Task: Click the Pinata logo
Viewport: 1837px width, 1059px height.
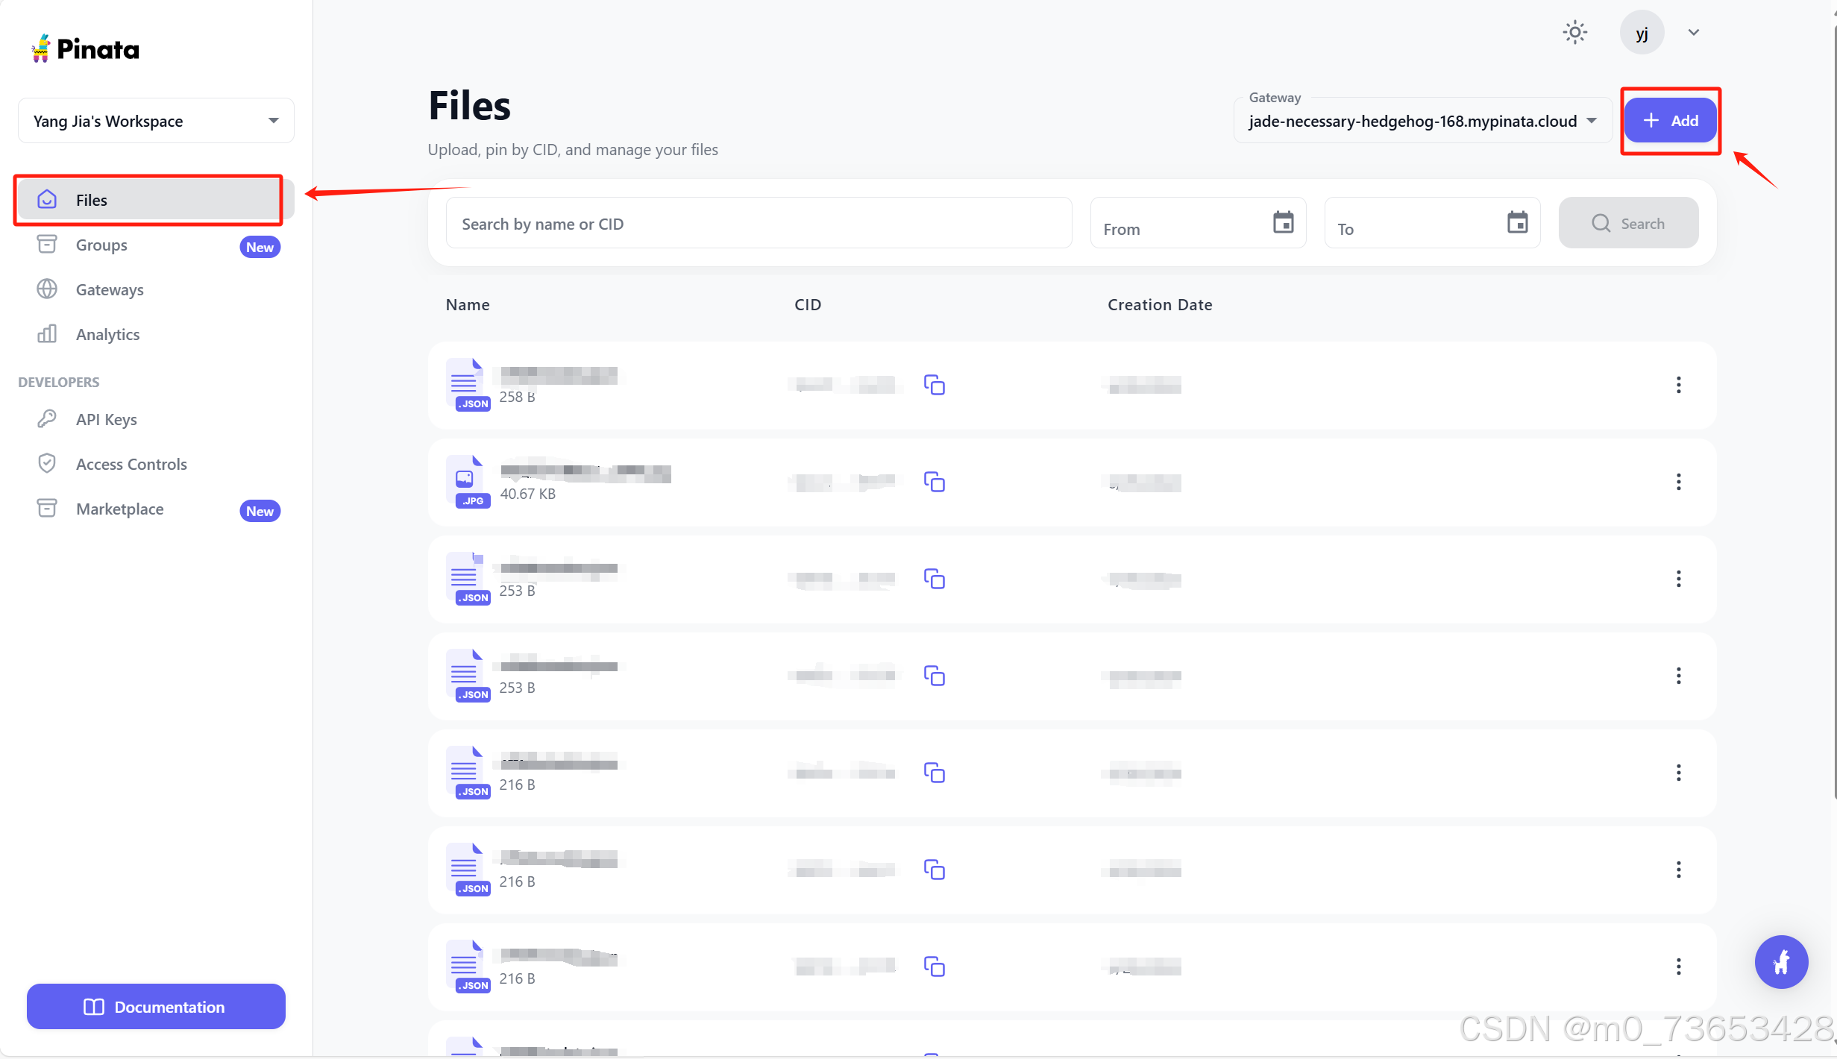Action: pyautogui.click(x=84, y=47)
